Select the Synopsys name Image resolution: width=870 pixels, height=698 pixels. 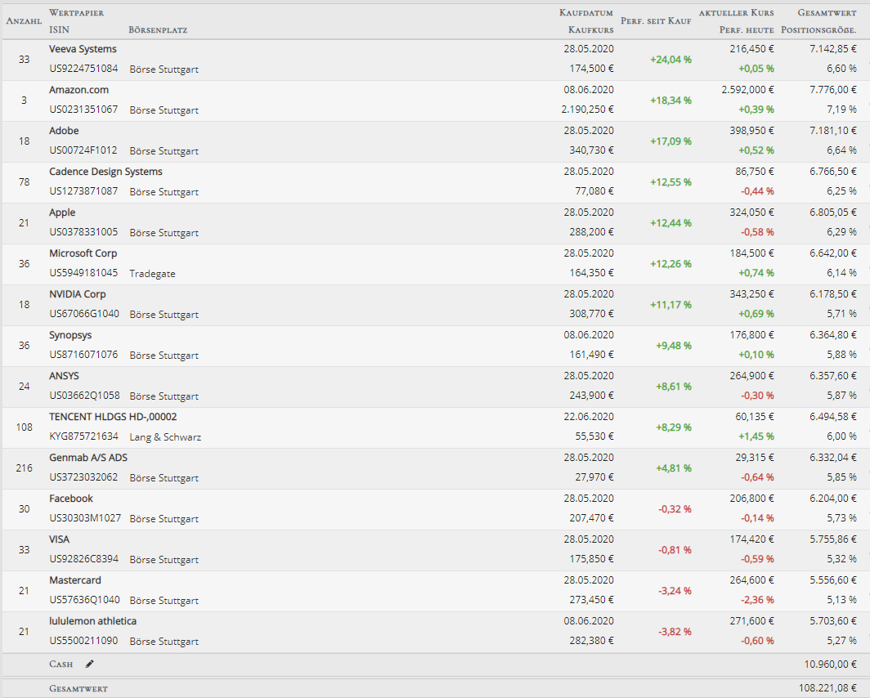pyautogui.click(x=70, y=335)
